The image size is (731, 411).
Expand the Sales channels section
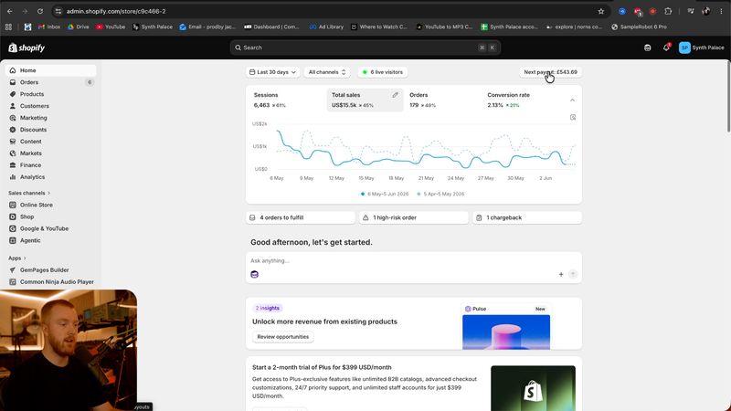[29, 193]
